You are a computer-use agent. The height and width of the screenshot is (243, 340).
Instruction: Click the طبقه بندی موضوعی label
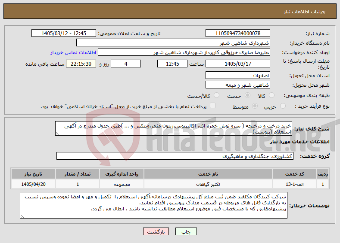pos(307,95)
